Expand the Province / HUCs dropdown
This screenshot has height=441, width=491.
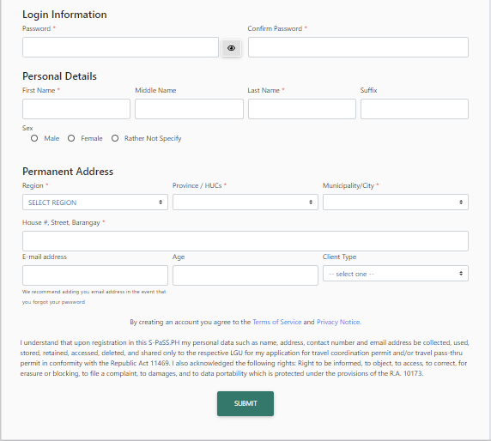[245, 202]
